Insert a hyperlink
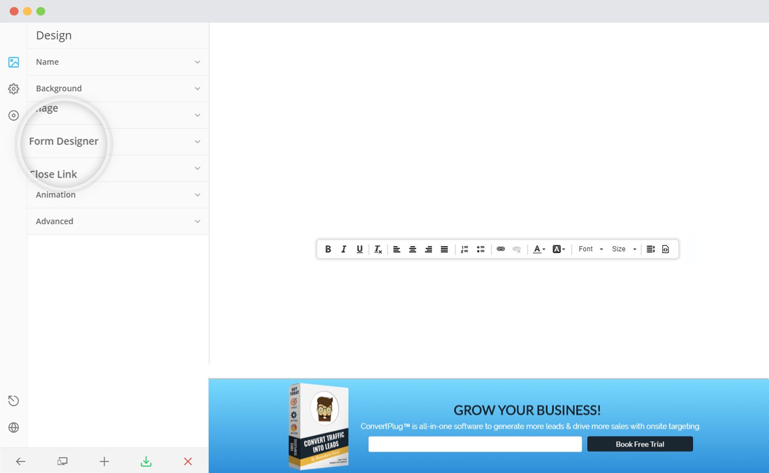The image size is (769, 473). (501, 249)
